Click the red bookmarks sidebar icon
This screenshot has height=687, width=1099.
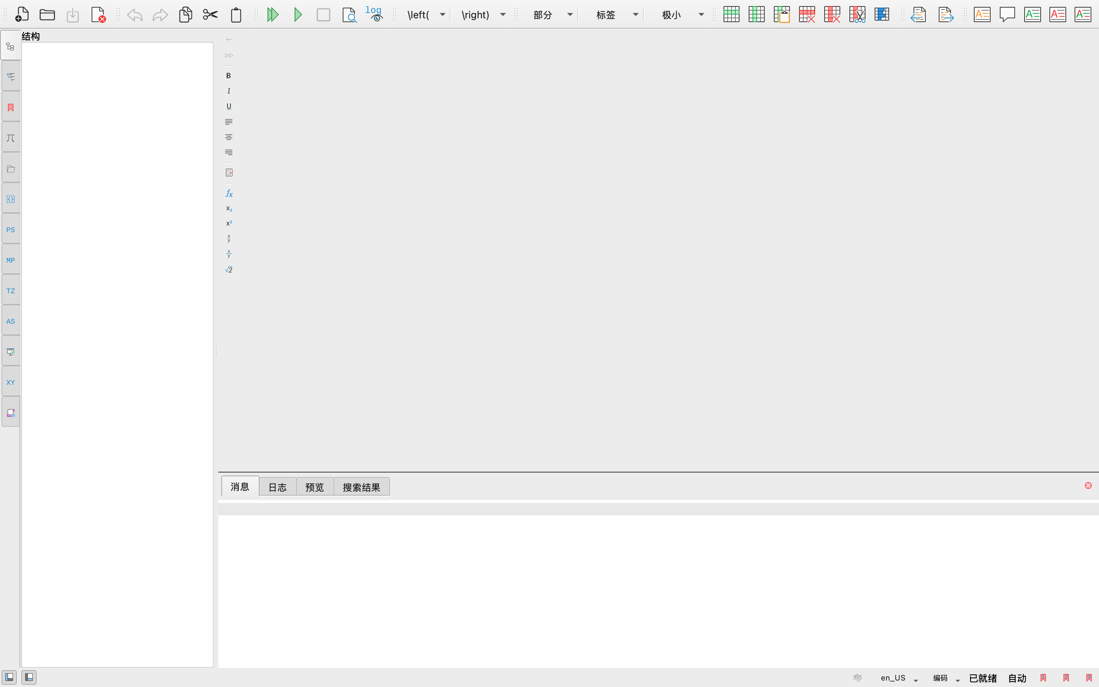pos(10,108)
